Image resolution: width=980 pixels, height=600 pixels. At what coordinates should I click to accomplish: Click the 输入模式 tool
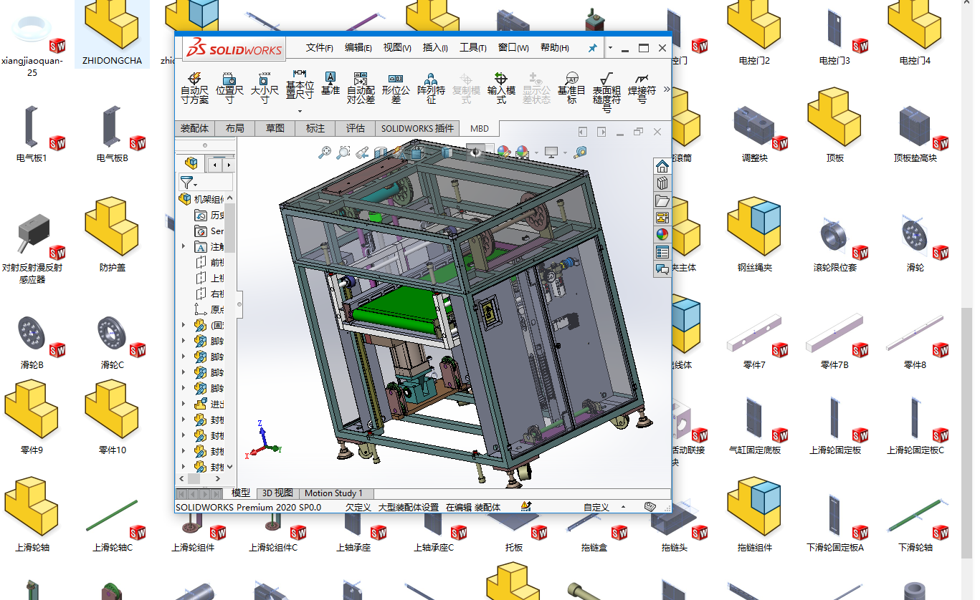[501, 87]
